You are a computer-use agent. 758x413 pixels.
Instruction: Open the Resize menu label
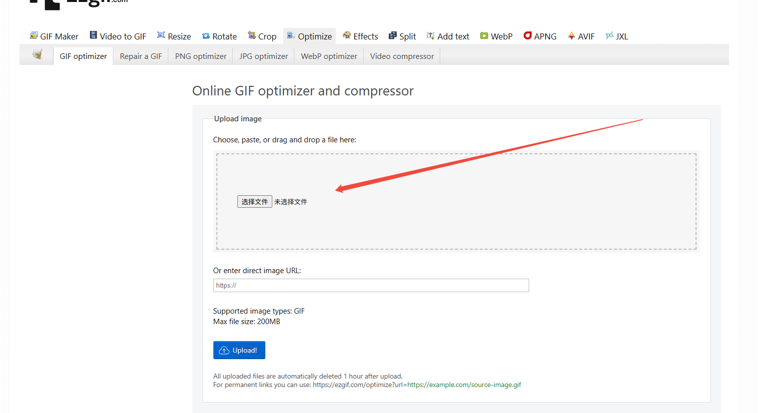[179, 36]
